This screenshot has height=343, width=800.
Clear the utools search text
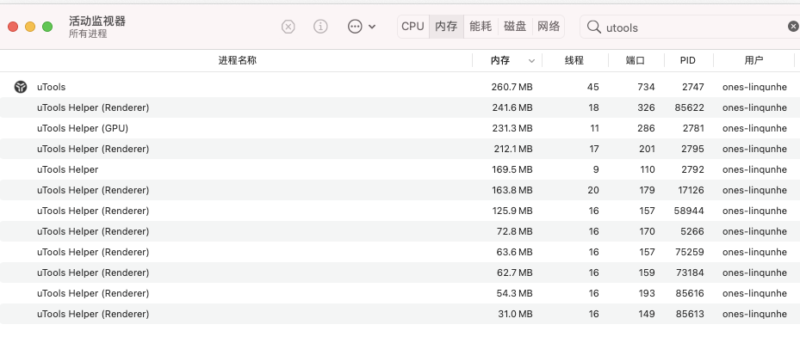[793, 27]
